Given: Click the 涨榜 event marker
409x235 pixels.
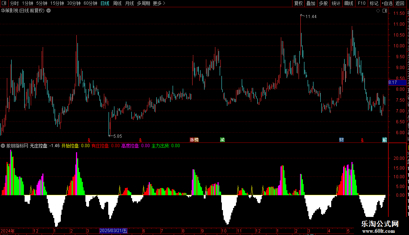Looking at the screenshot, I should click(194, 140).
